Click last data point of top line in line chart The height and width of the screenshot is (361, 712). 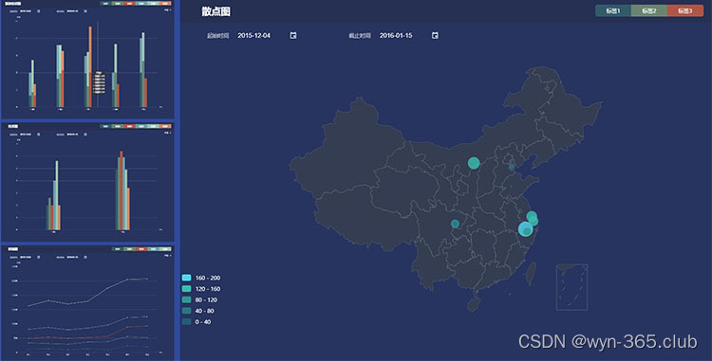(x=147, y=279)
